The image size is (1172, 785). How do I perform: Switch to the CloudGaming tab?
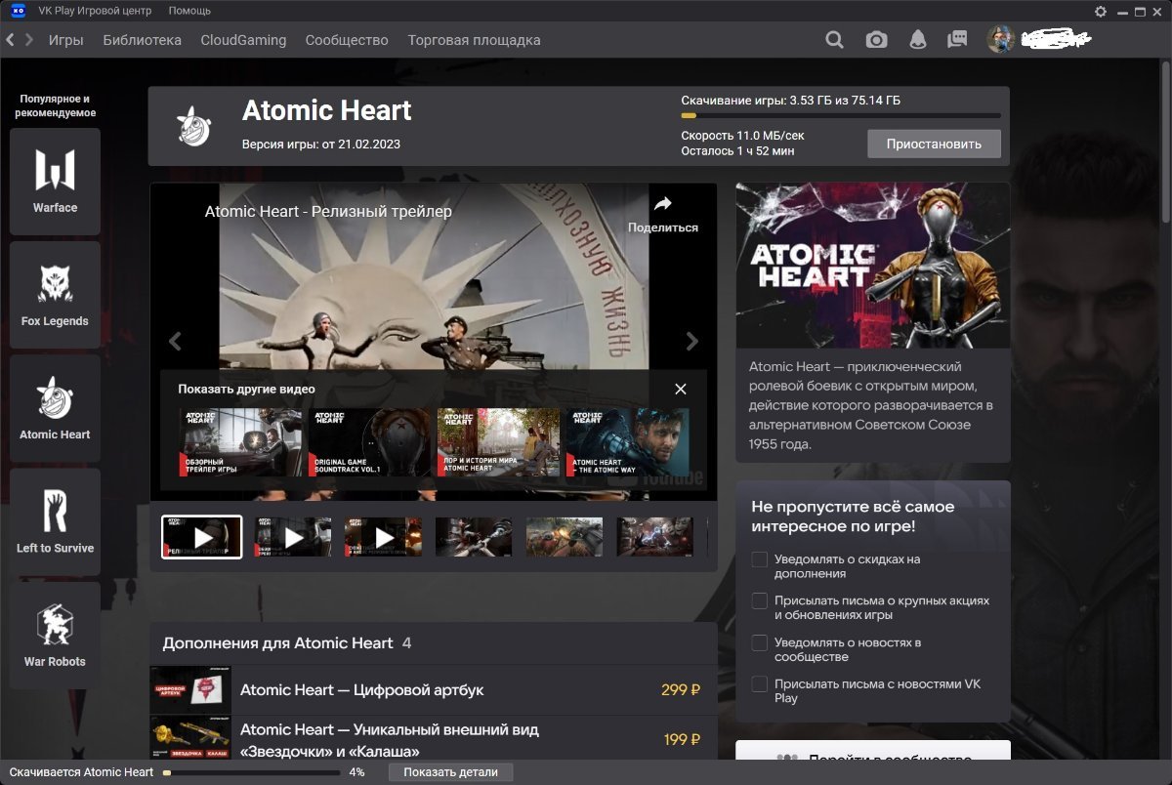pyautogui.click(x=243, y=40)
